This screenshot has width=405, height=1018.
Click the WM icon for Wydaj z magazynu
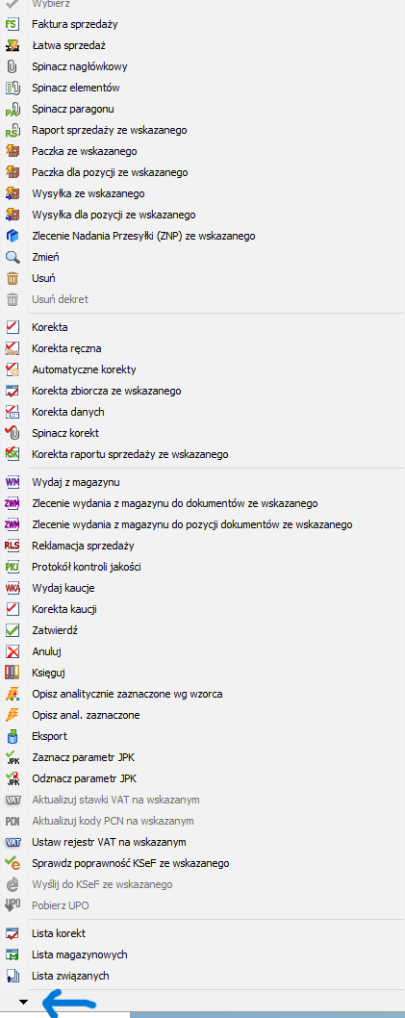tap(13, 482)
